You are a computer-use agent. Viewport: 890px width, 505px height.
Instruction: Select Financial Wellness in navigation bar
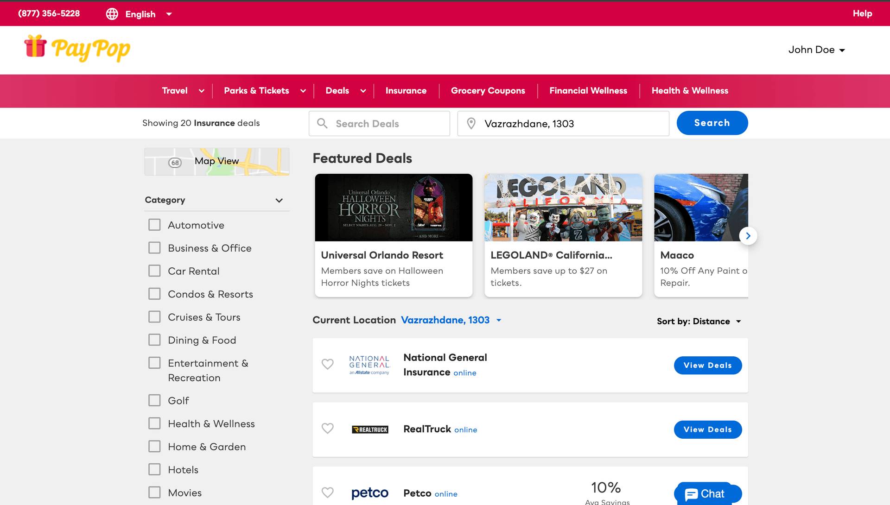pos(588,91)
